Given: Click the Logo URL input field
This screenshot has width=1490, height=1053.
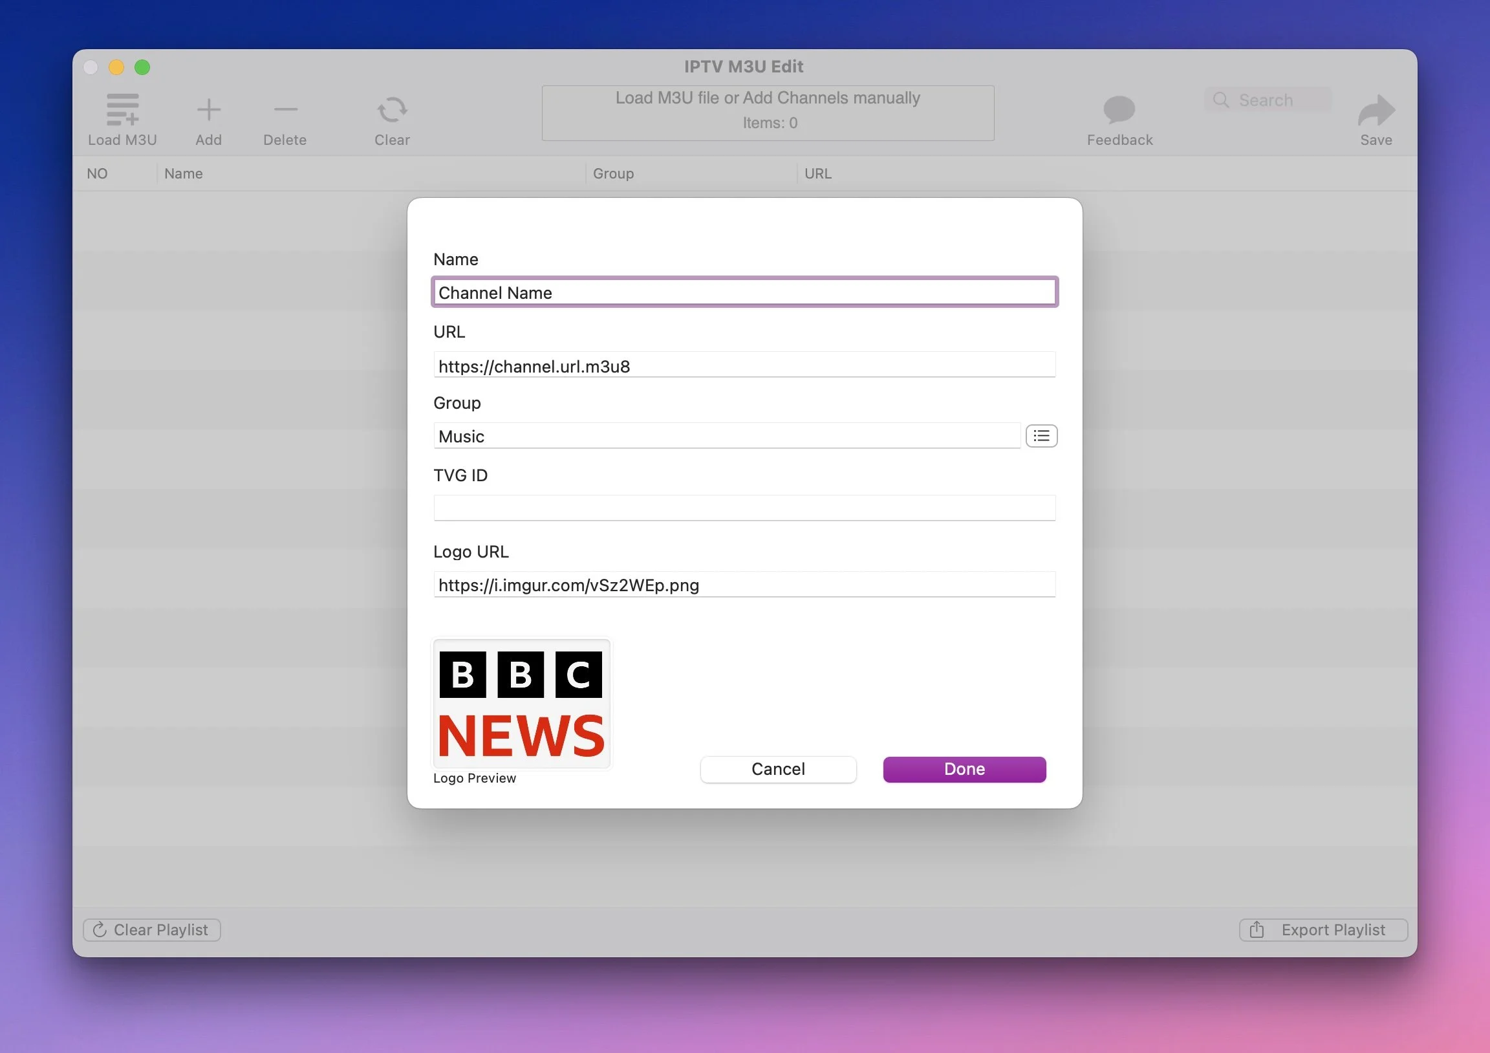Looking at the screenshot, I should pos(744,584).
